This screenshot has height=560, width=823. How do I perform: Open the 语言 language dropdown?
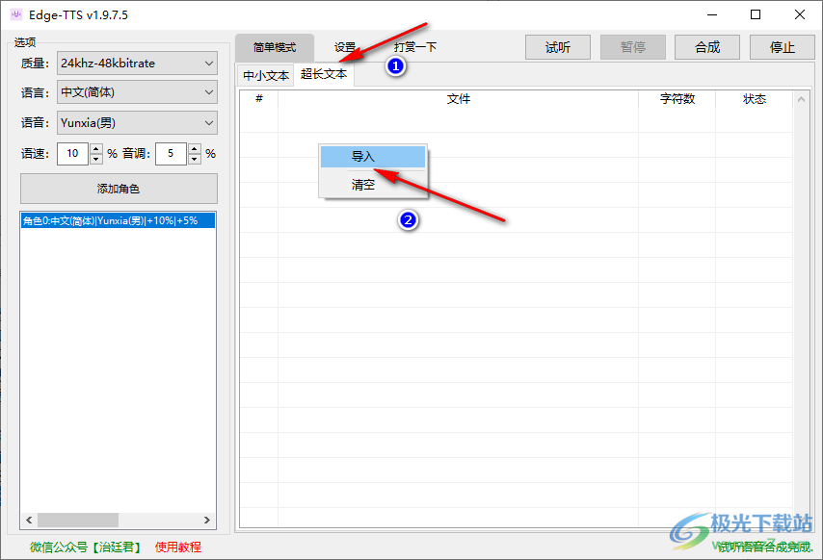click(x=137, y=92)
